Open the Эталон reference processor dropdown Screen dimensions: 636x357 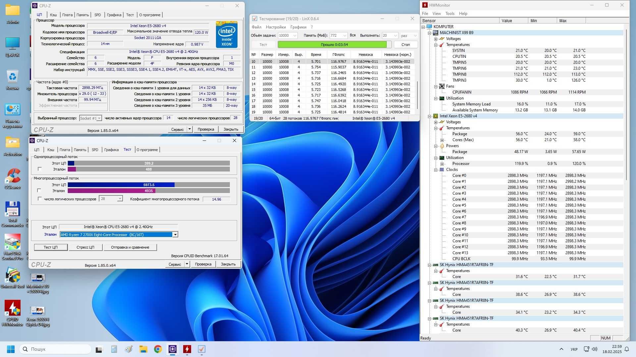(x=175, y=234)
